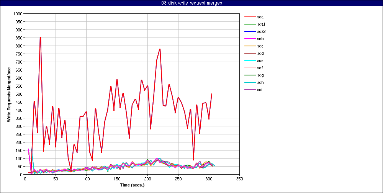Click the sdb legend label
Viewport: 383px width, 193px height.
[260, 39]
